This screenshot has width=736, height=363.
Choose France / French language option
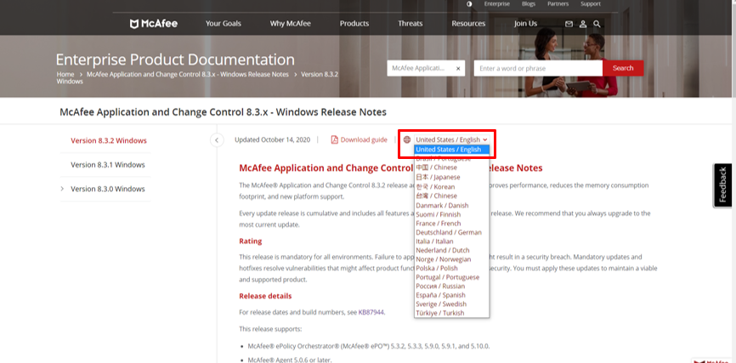pos(451,223)
